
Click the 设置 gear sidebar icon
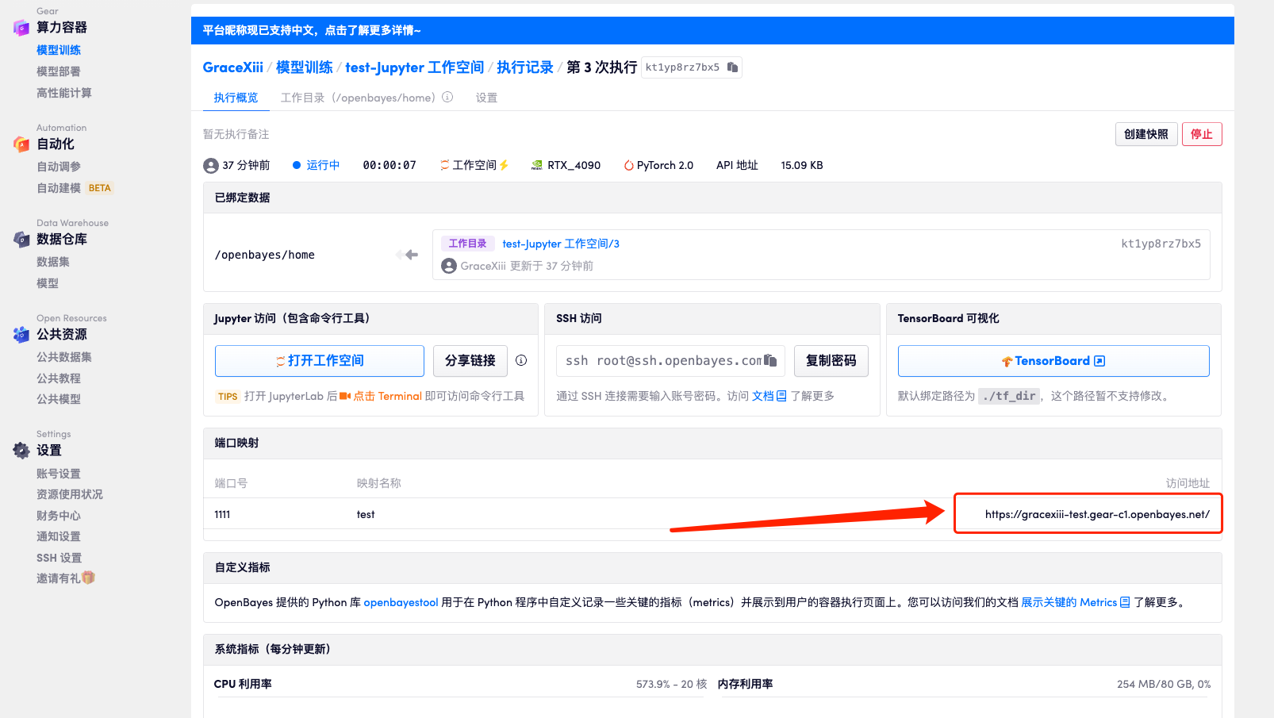click(x=21, y=451)
